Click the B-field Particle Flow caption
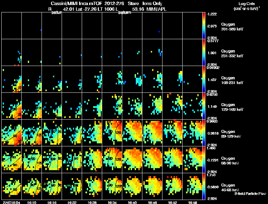The height and width of the screenshot is (204, 268). click(250, 194)
